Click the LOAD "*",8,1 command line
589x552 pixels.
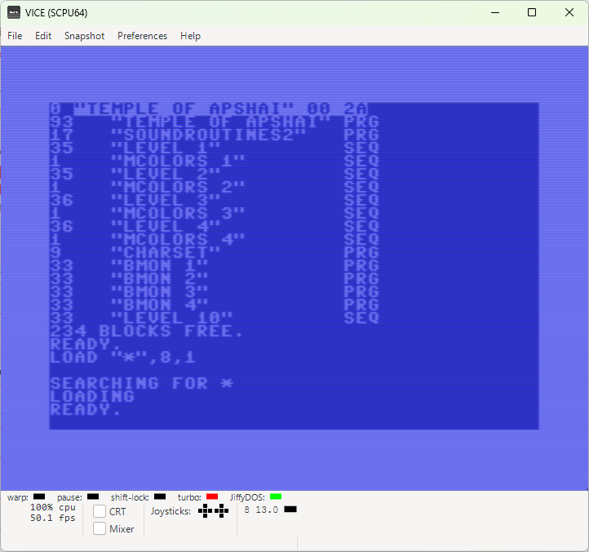(x=123, y=357)
